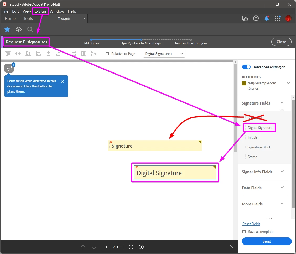Open the user profile avatar
Image resolution: width=296 pixels, height=254 pixels.
coord(288,18)
